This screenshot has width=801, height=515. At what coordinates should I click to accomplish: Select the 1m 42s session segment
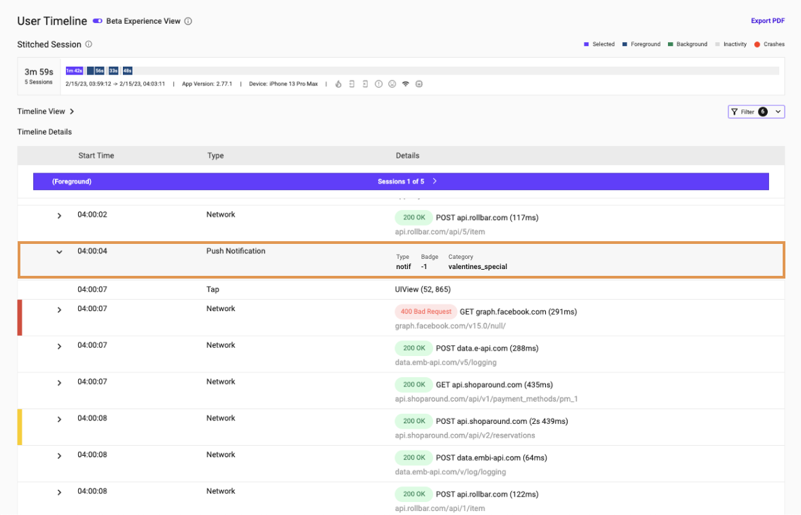(x=74, y=71)
